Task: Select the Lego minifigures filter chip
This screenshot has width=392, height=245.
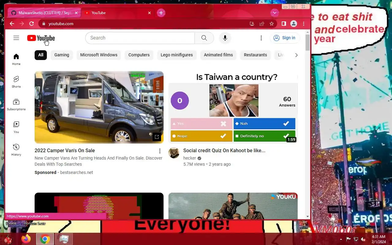Action: point(177,55)
